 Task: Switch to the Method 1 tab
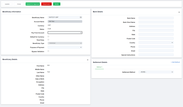[99, 67]
